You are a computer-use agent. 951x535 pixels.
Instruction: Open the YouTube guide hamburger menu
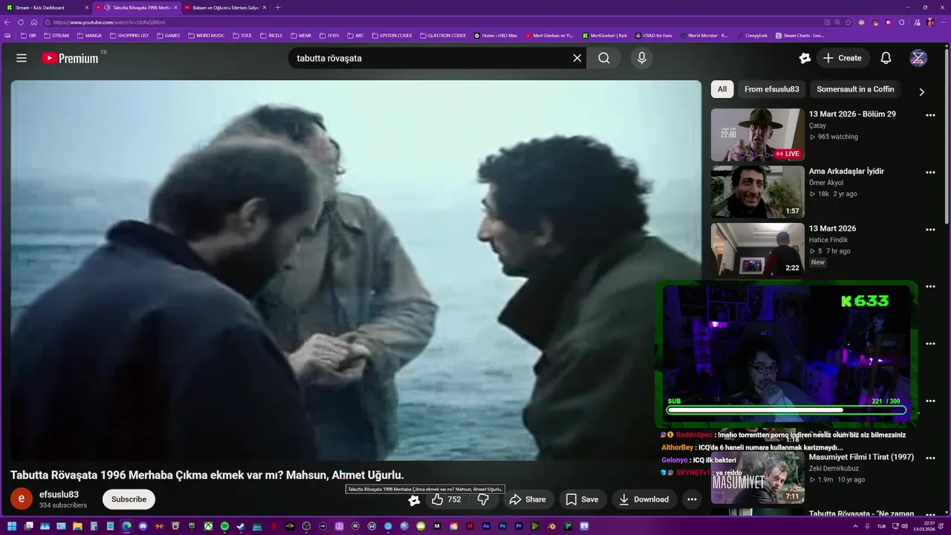[22, 58]
